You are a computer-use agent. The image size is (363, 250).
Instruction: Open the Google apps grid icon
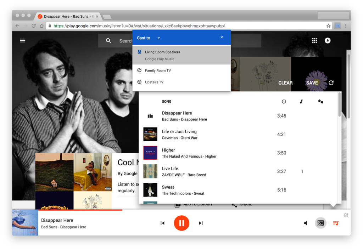pyautogui.click(x=314, y=40)
